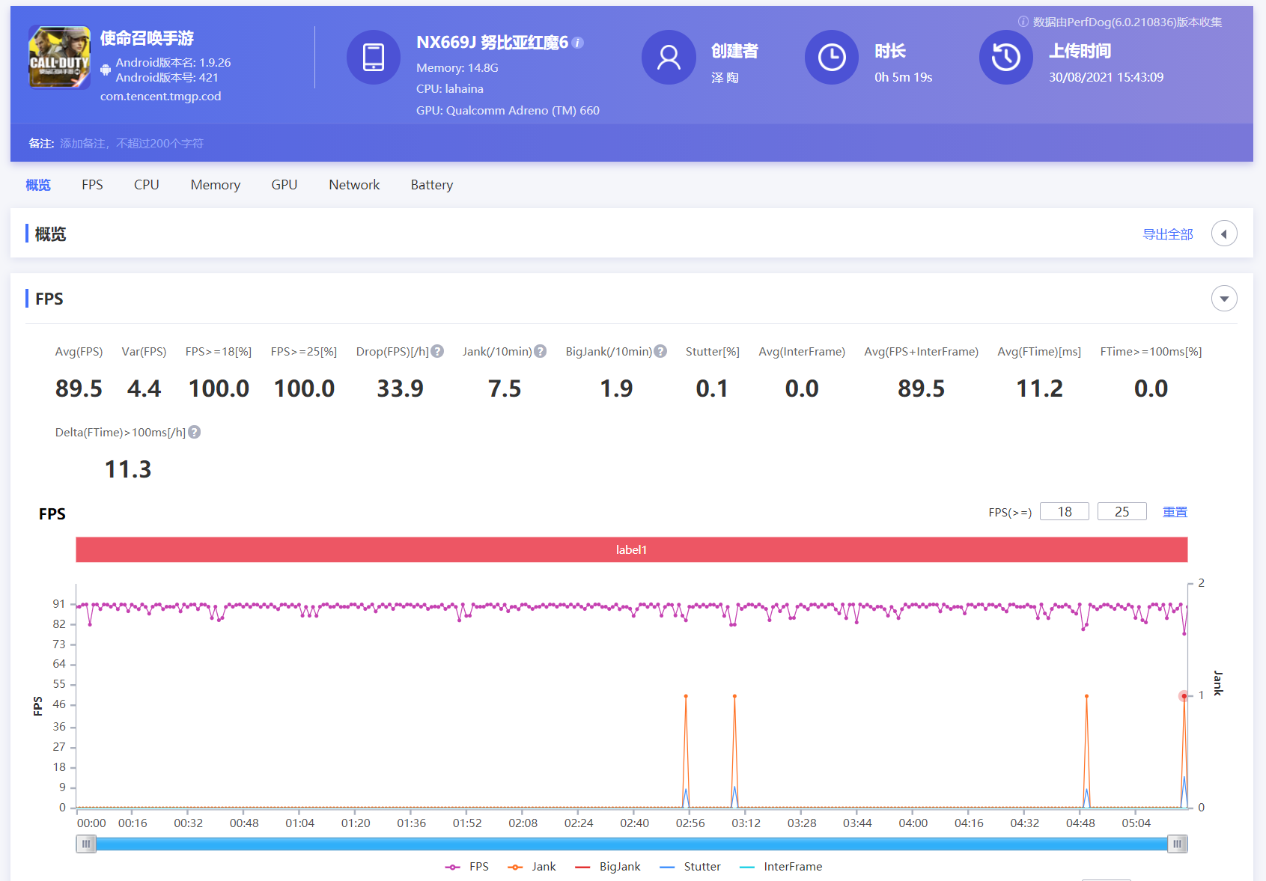Grab the left timeline range handle
Screen dimensions: 1266x881
point(86,844)
